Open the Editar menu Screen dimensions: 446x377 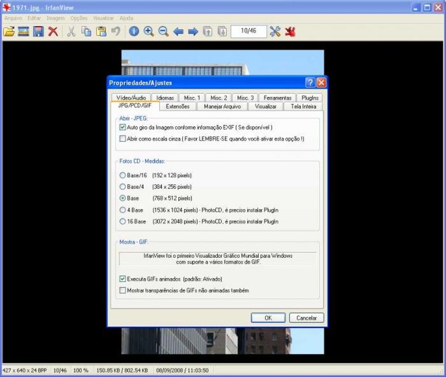pyautogui.click(x=34, y=18)
